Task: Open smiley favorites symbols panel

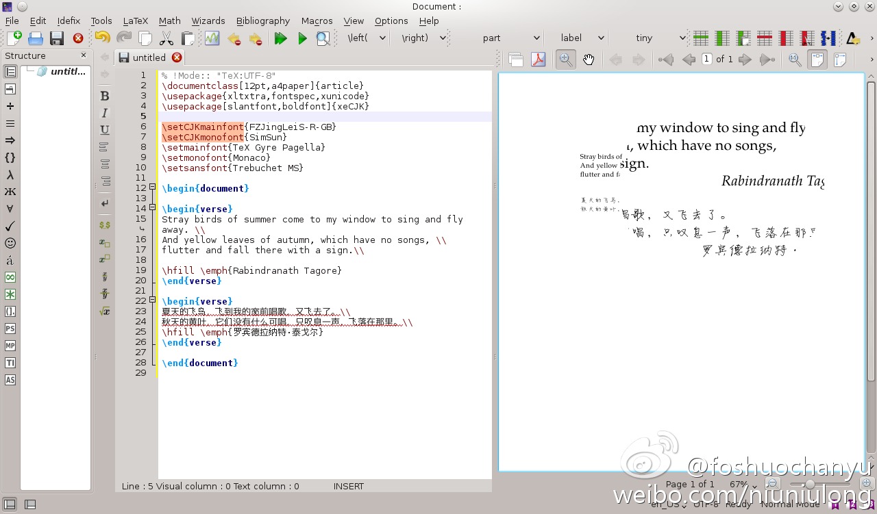Action: coord(10,243)
